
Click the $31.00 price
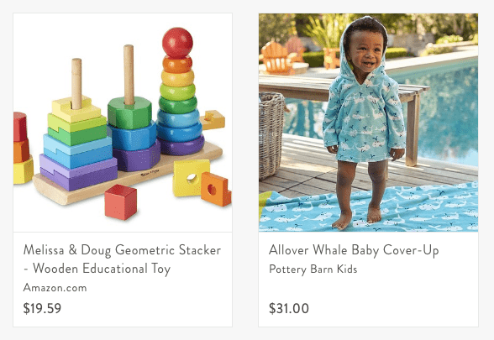(289, 308)
